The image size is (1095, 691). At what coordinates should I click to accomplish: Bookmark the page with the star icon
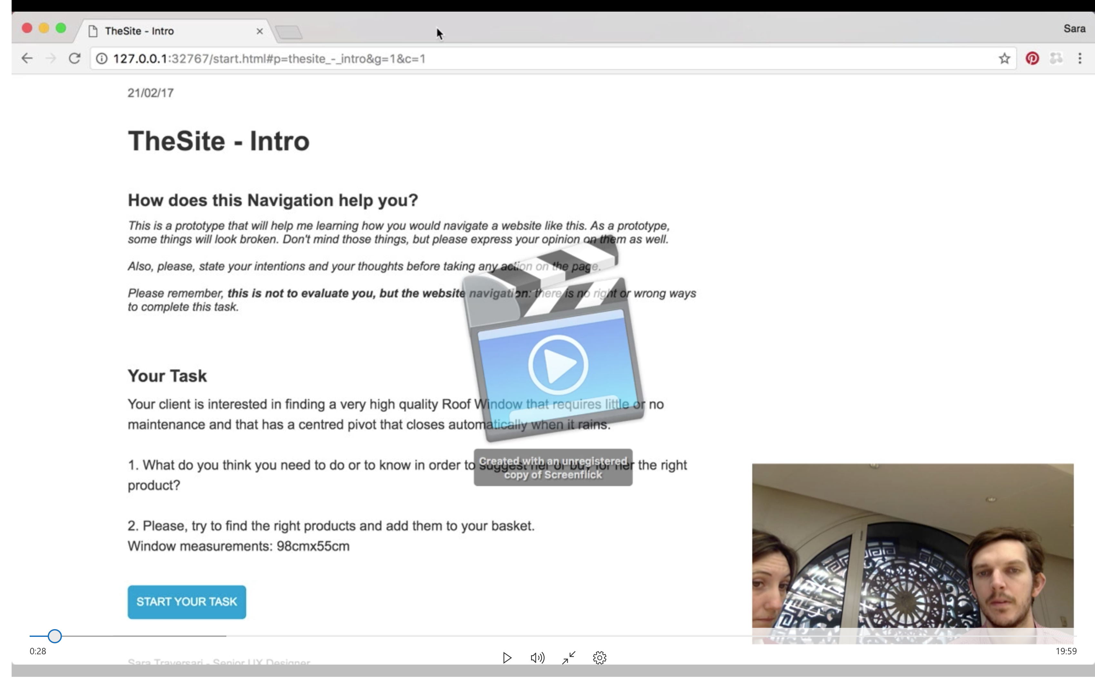[1004, 58]
